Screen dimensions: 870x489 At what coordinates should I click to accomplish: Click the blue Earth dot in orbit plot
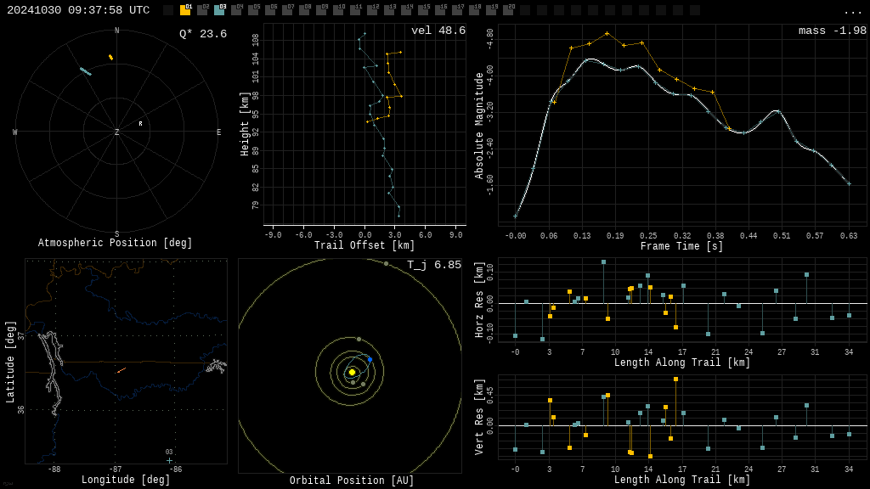[x=370, y=359]
